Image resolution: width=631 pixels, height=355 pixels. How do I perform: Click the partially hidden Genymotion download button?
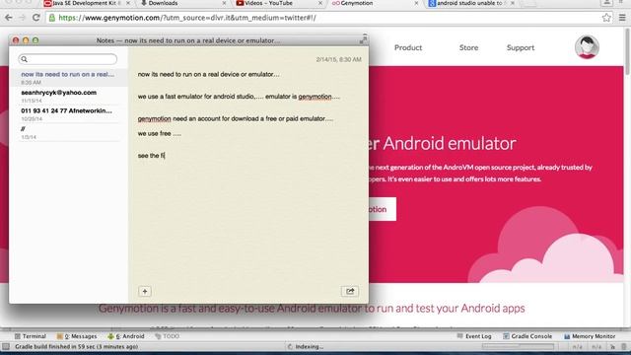383,209
